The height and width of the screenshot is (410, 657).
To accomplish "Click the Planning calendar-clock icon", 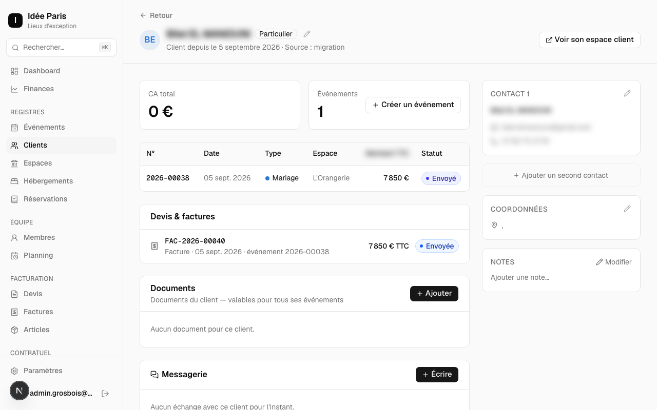I will coord(14,255).
